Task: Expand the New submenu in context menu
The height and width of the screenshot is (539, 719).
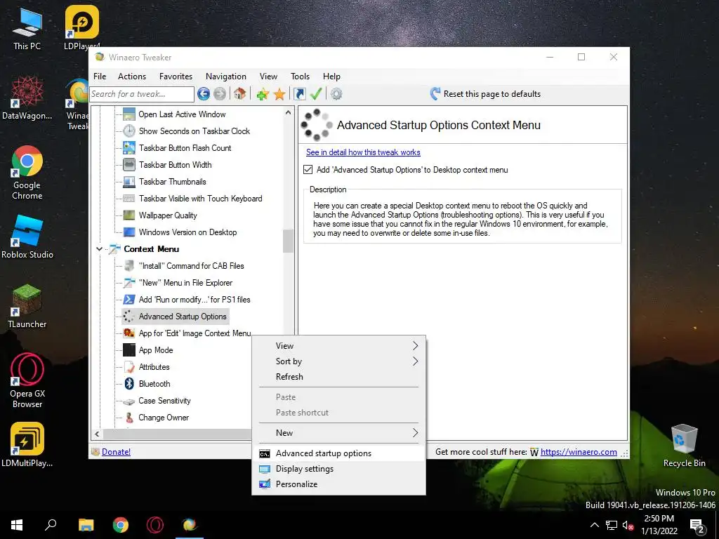Action: click(x=339, y=432)
